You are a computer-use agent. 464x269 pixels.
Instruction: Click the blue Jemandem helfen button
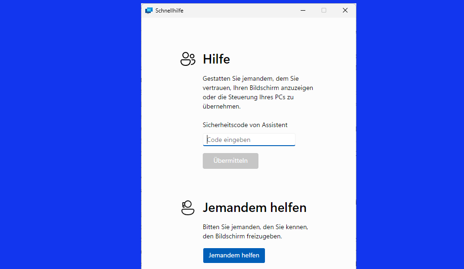[234, 256]
